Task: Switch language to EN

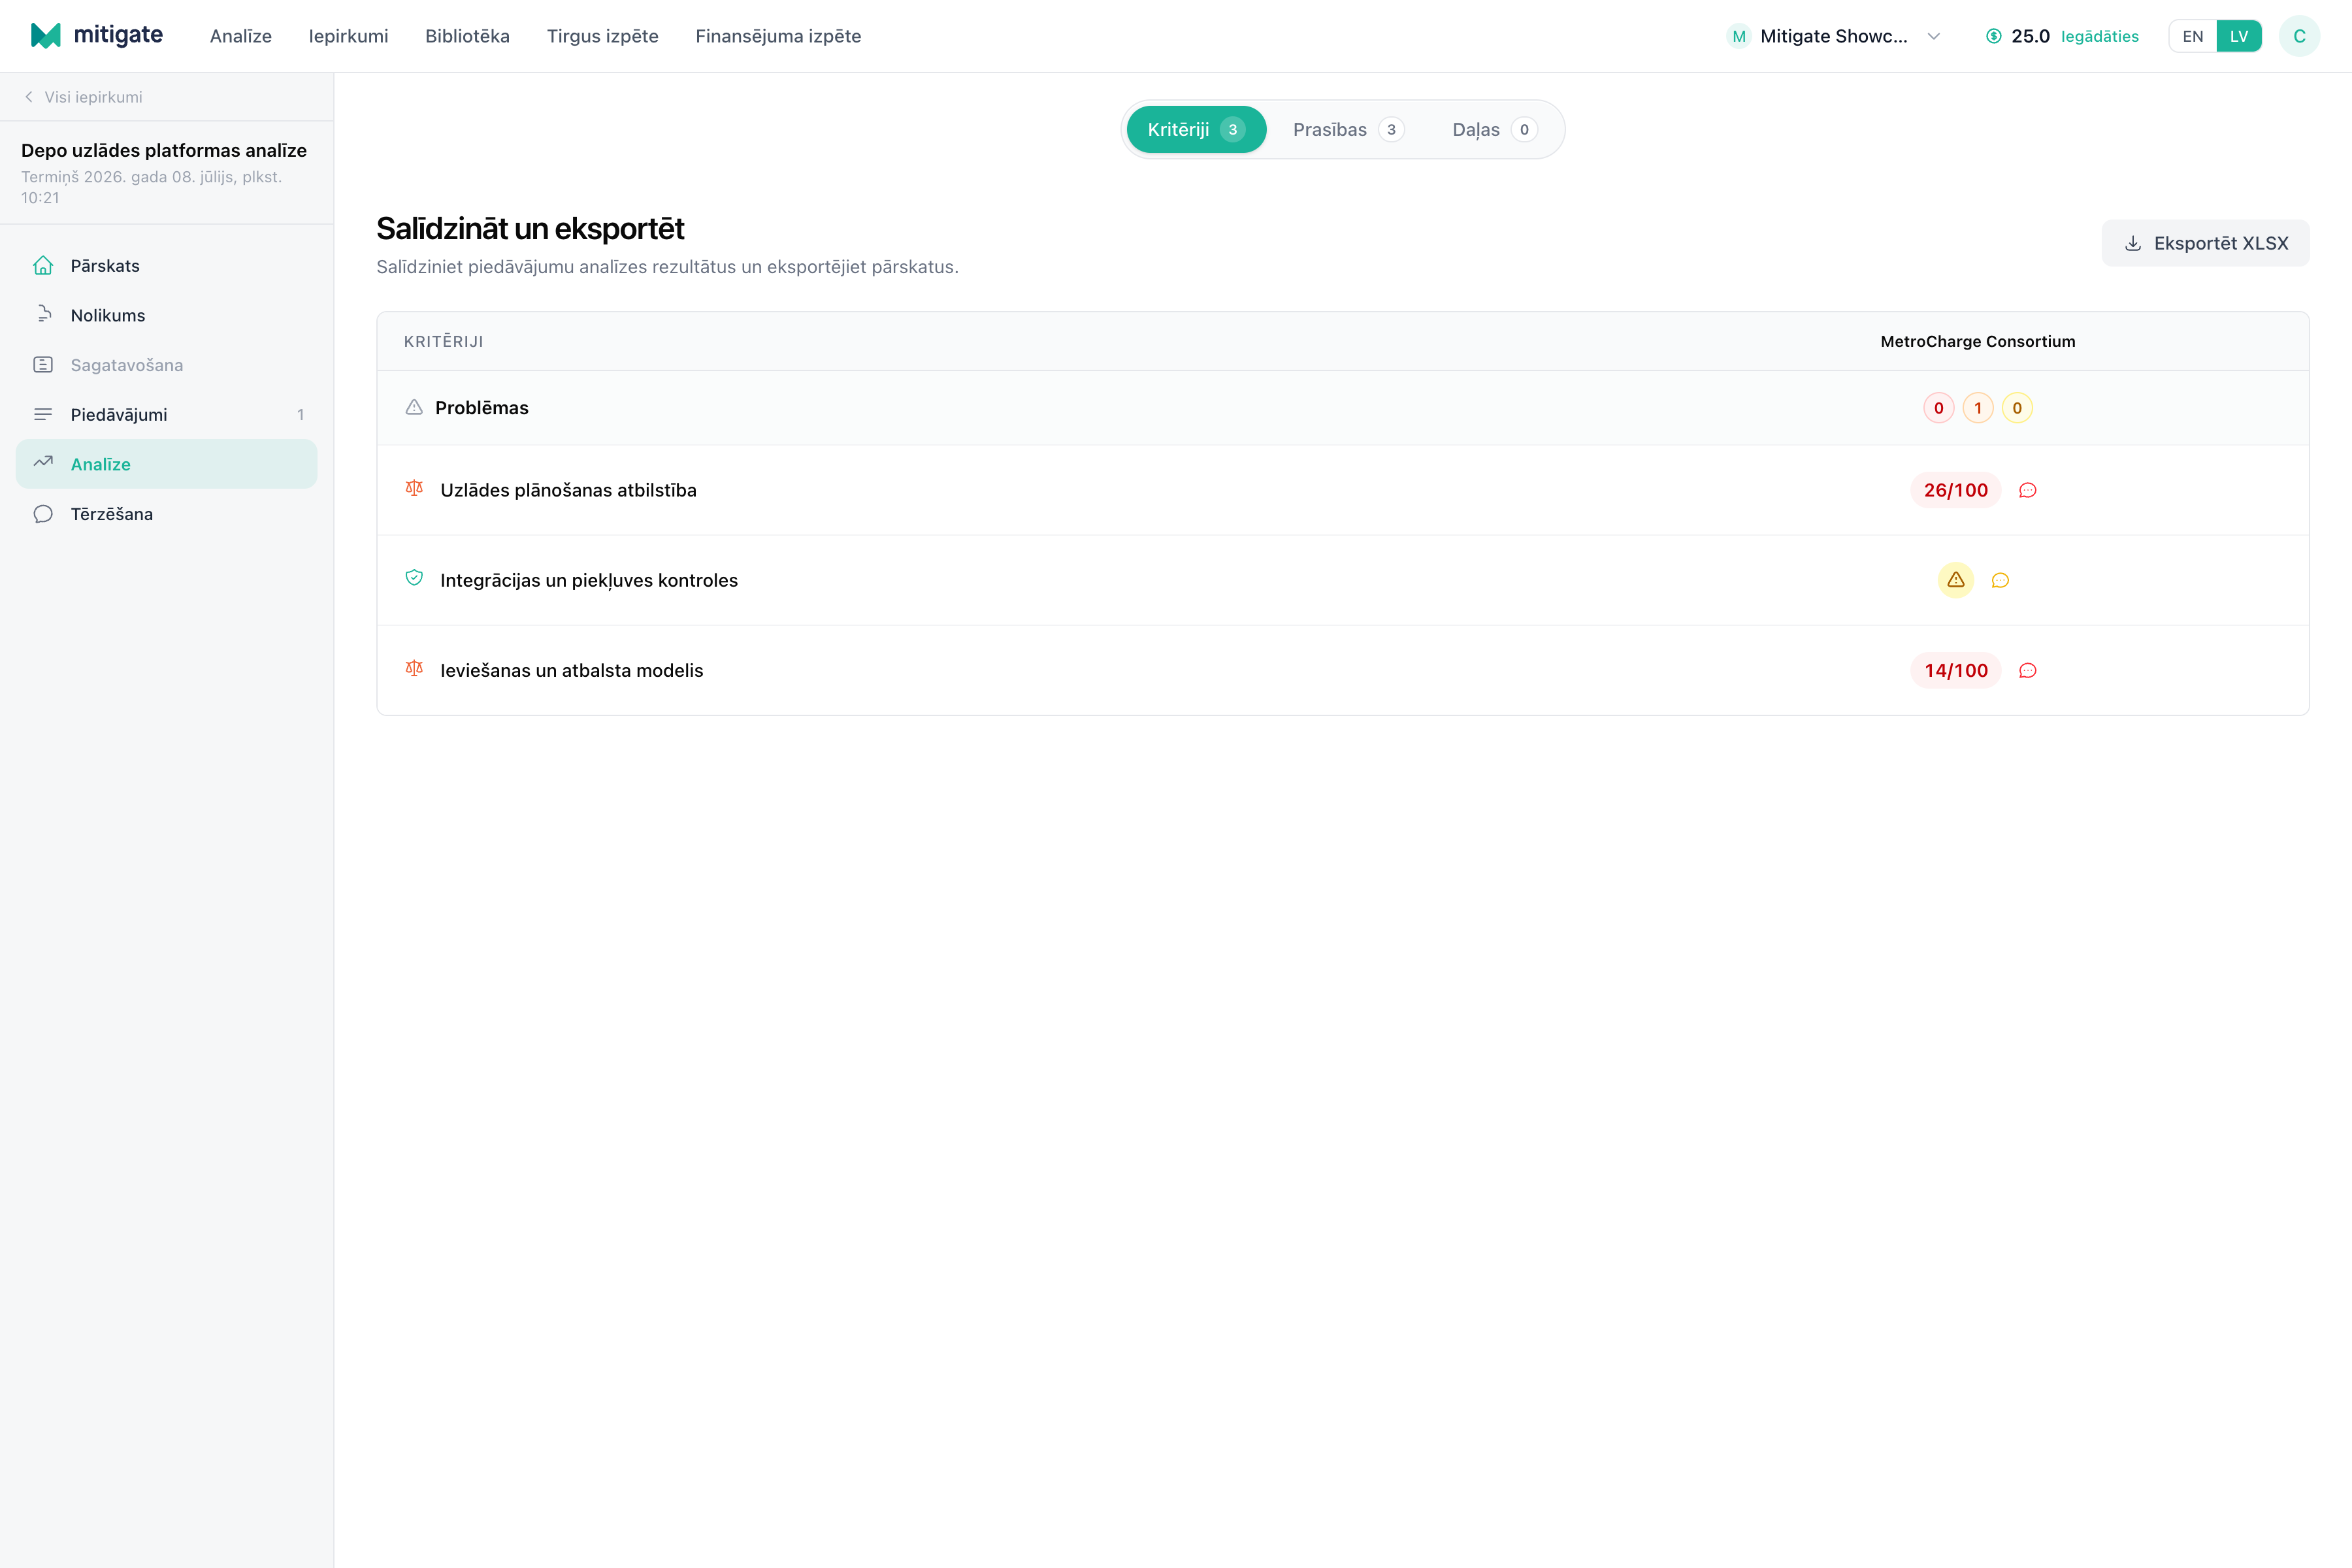Action: click(x=2192, y=36)
